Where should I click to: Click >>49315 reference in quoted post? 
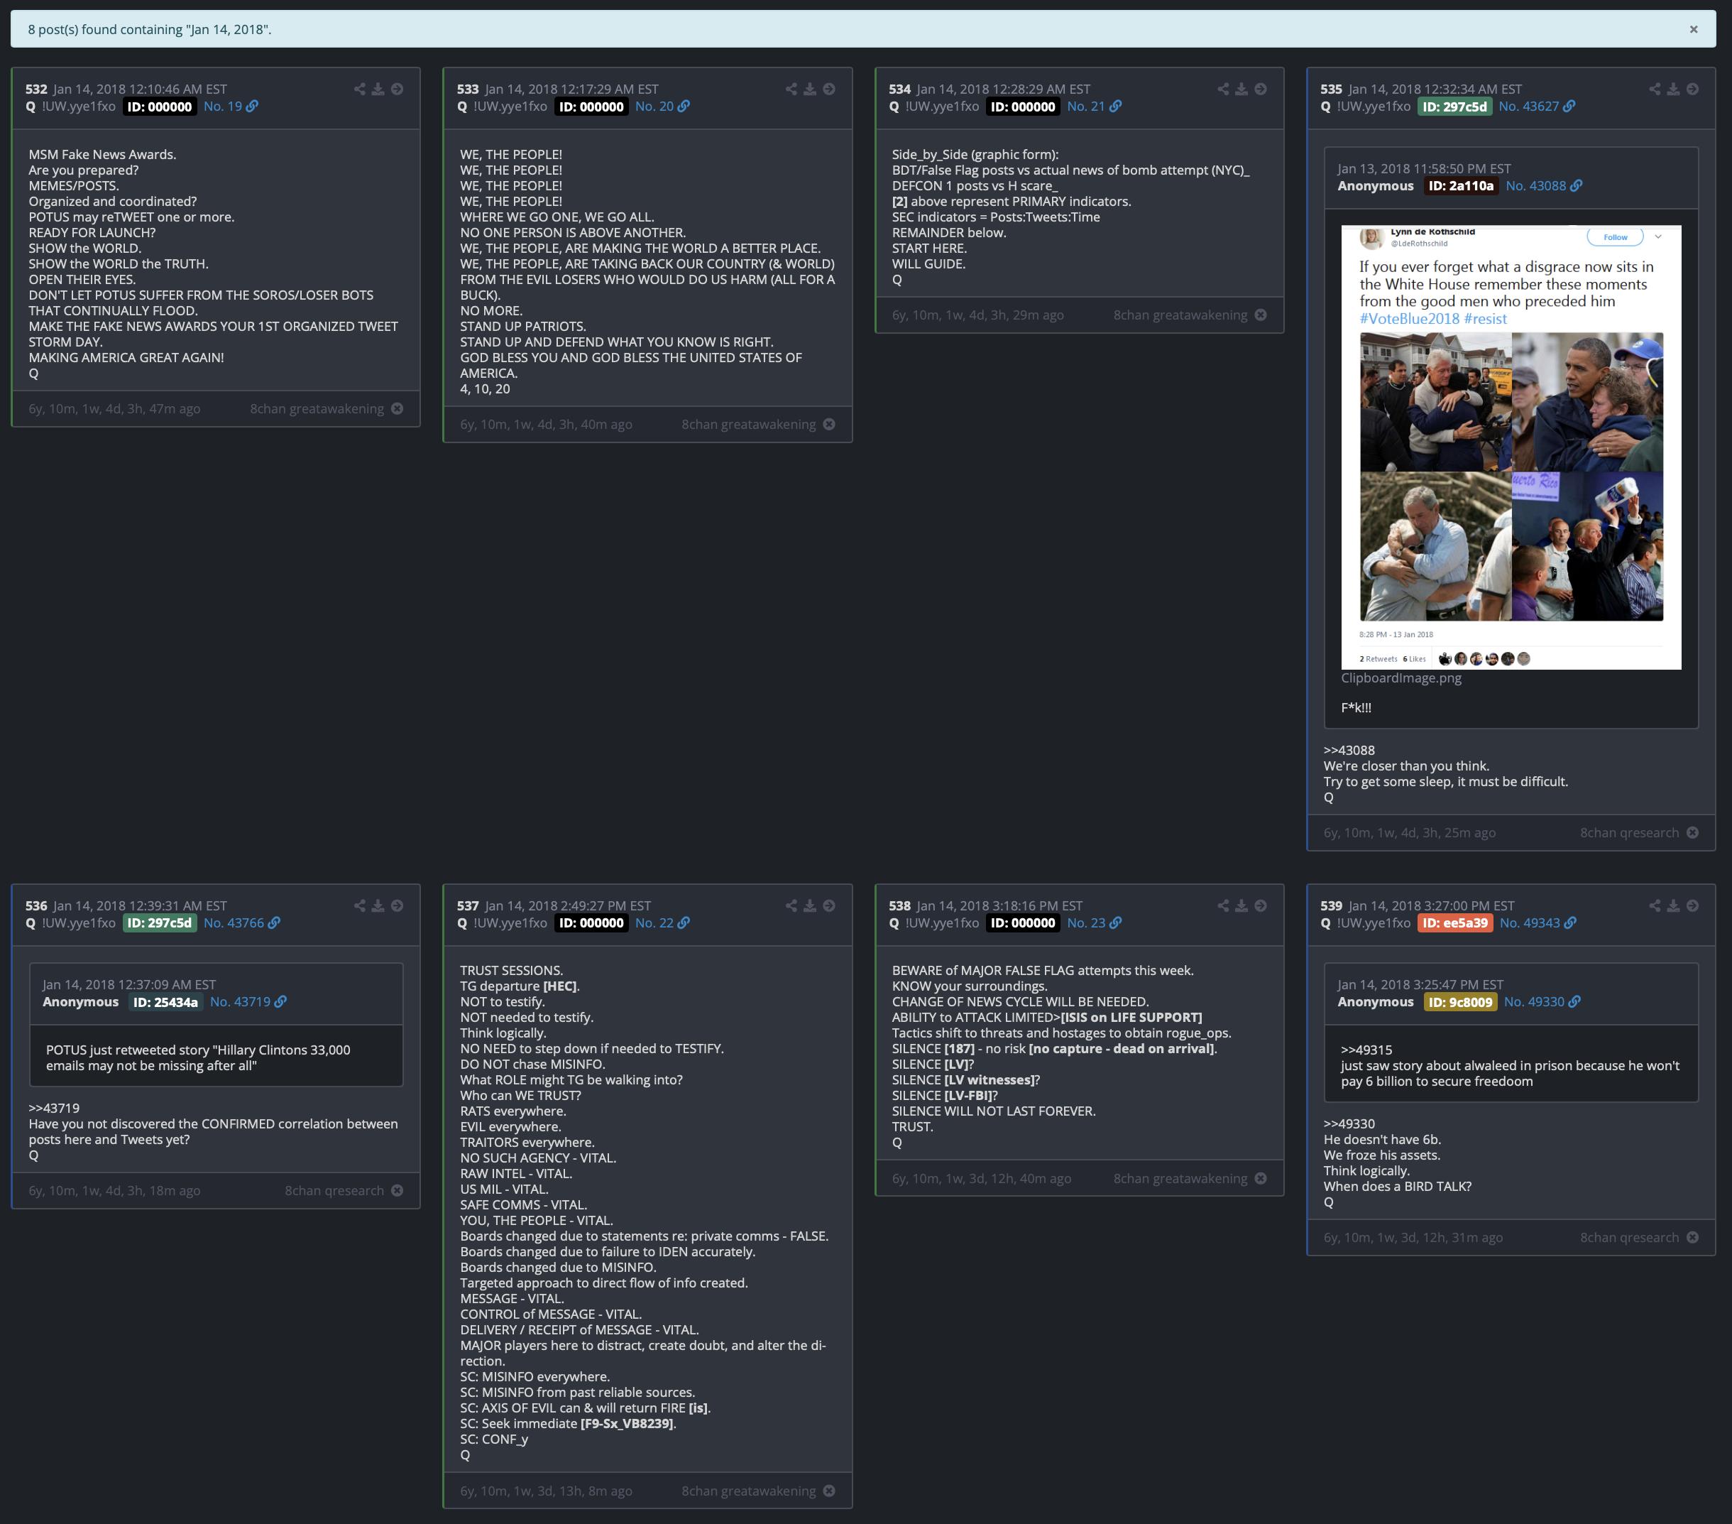pos(1366,1050)
